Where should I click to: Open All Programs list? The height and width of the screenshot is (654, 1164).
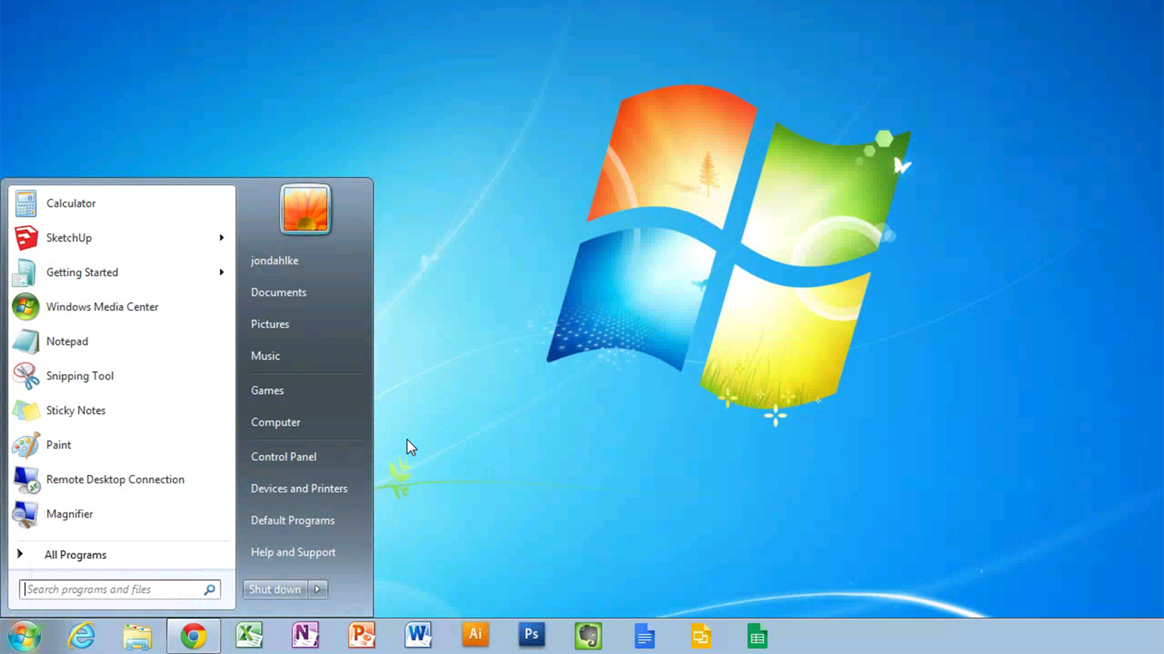[x=75, y=554]
